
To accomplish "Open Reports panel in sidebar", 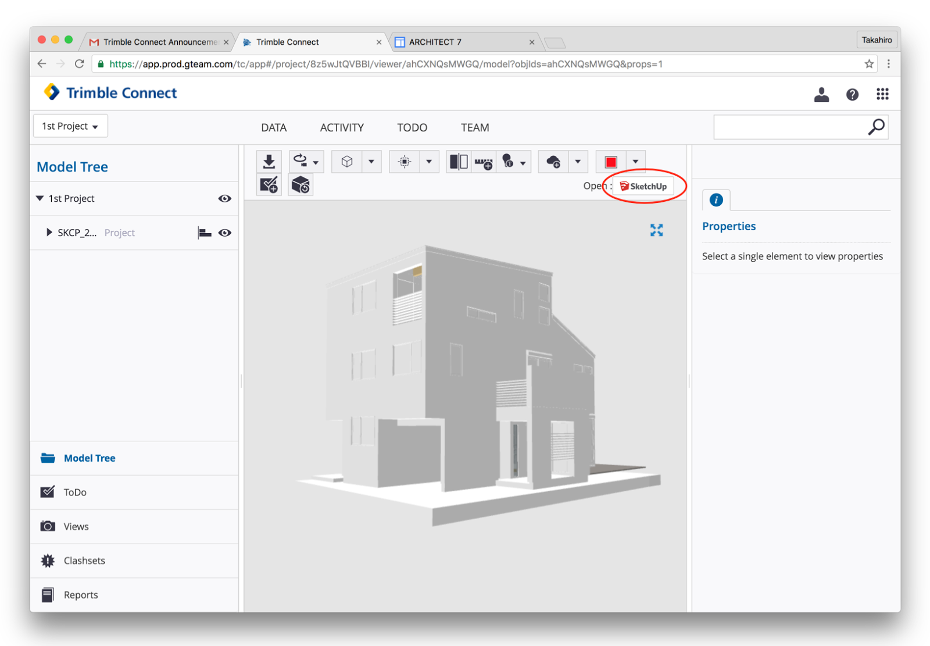I will tap(134, 595).
